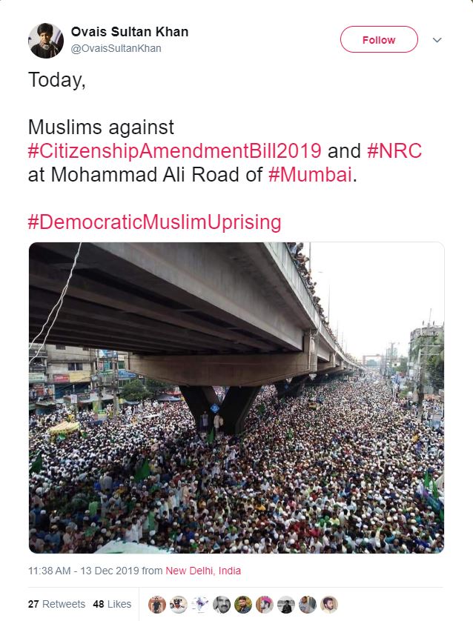Click the first liker avatar in the row
Screen dimensions: 473x621
[157, 604]
